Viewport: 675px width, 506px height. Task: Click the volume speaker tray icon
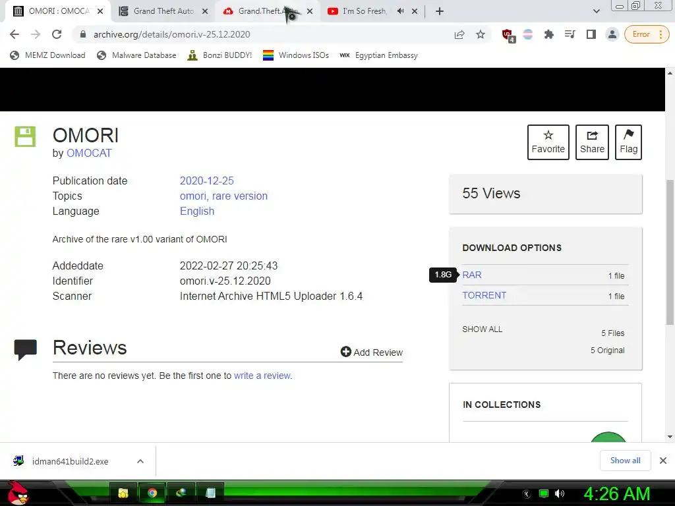tap(560, 493)
